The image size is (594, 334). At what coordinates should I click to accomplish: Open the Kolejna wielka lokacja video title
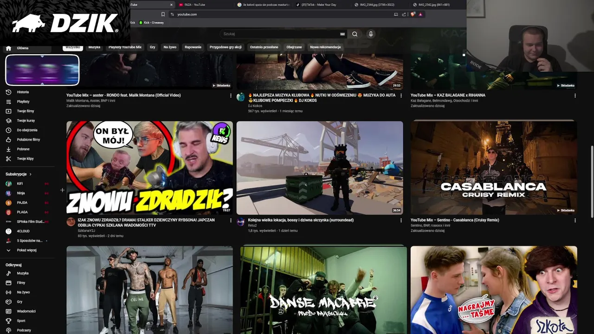[301, 220]
